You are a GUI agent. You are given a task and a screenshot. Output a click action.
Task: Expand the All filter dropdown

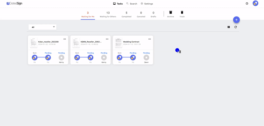click(x=43, y=27)
